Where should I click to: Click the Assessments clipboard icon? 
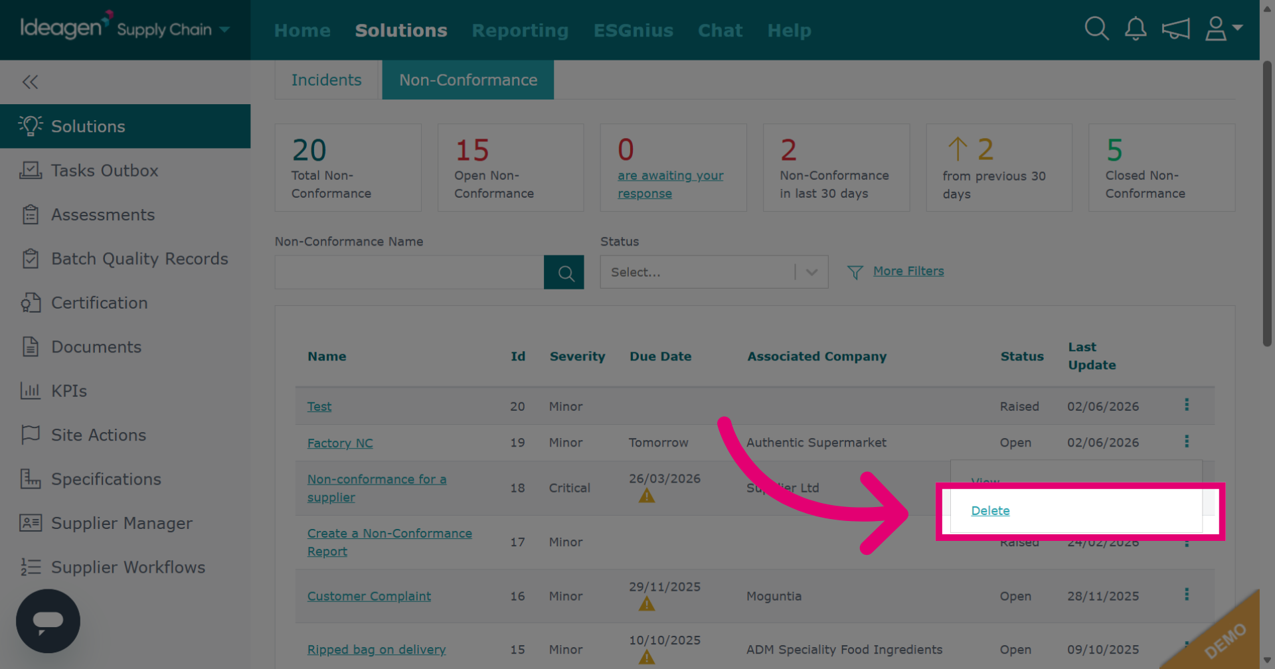[31, 214]
